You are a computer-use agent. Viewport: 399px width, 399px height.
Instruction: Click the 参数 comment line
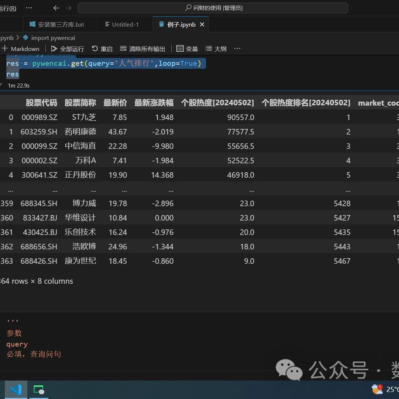point(14,333)
